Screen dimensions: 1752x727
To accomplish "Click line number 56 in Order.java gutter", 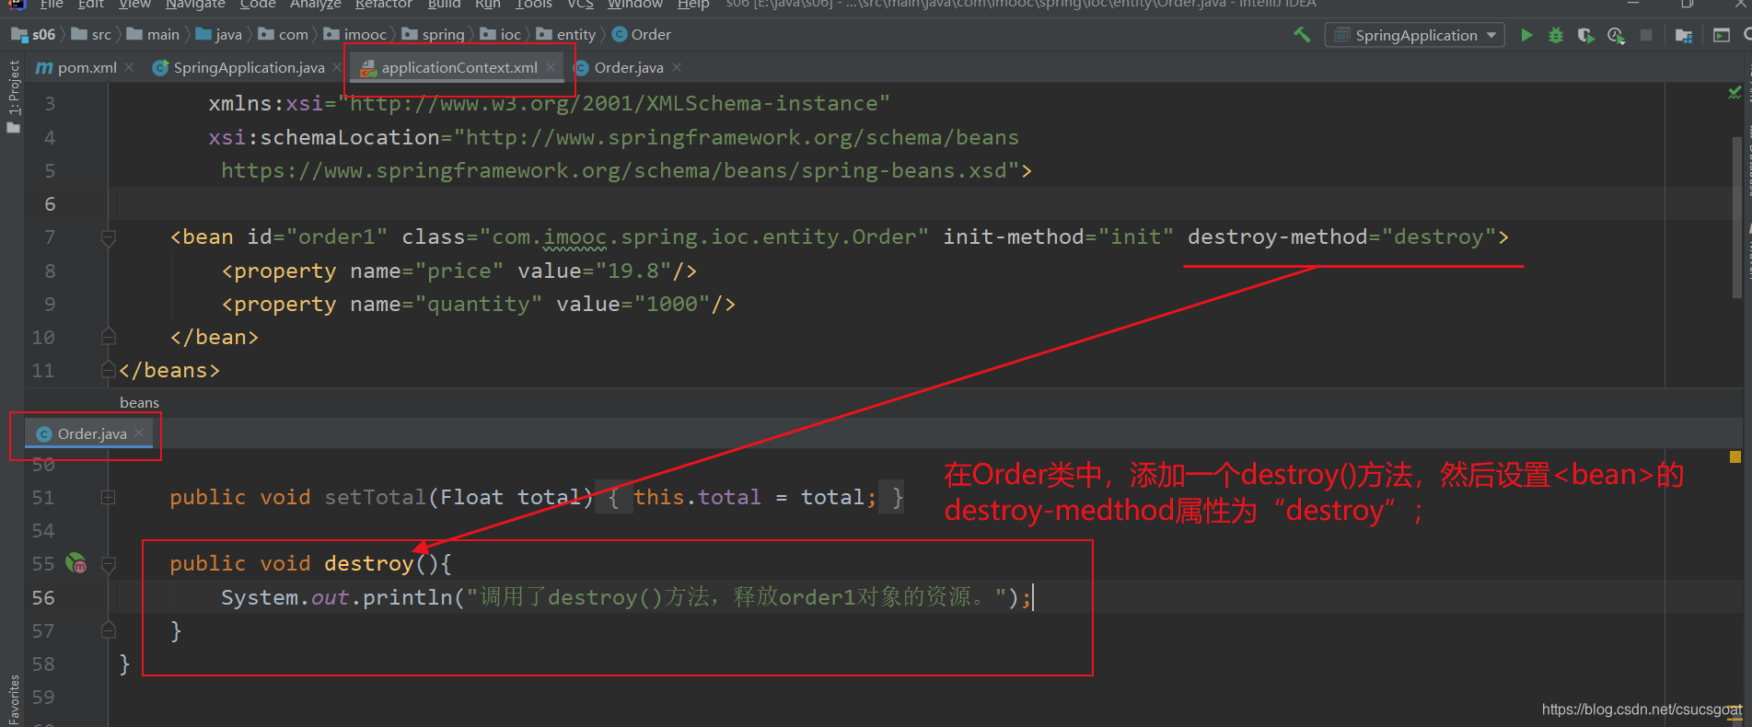I will pos(43,597).
